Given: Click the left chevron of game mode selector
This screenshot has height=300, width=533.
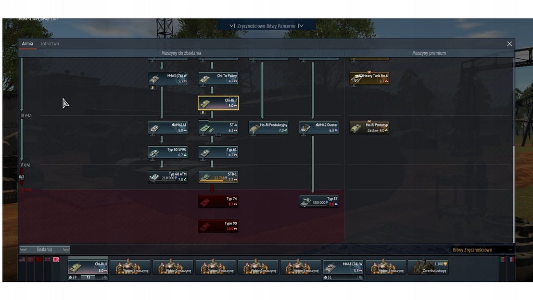Looking at the screenshot, I should click(x=232, y=26).
